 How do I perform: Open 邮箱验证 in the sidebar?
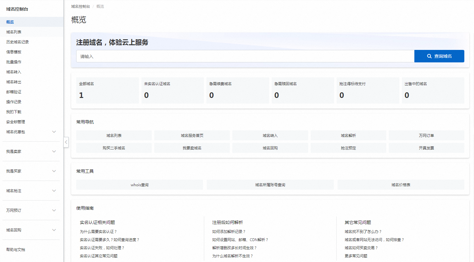[32, 92]
